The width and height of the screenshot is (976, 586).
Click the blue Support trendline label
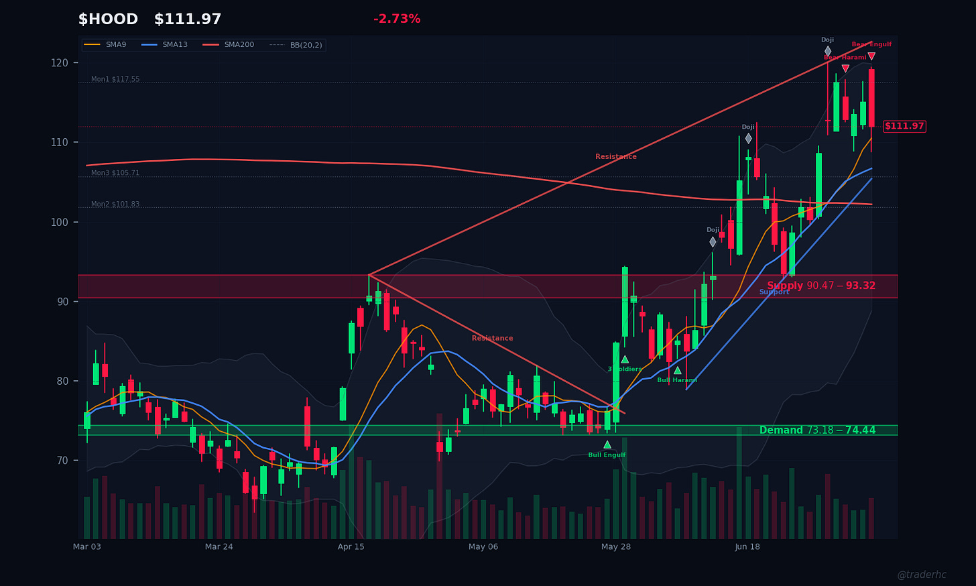774,292
